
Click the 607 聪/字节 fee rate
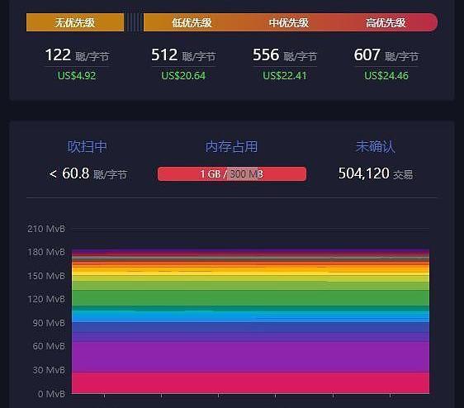386,55
